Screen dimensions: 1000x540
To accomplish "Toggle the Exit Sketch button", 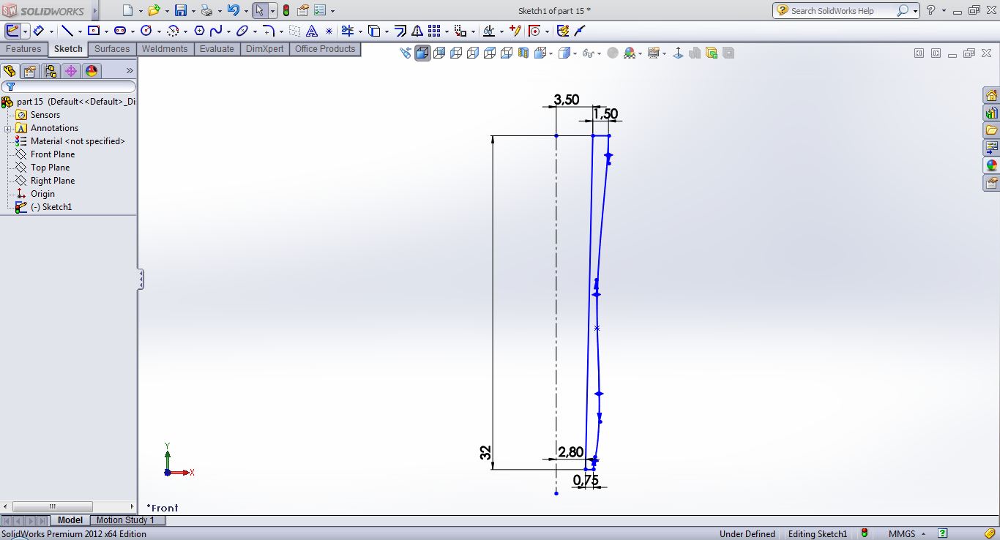I will pos(12,31).
